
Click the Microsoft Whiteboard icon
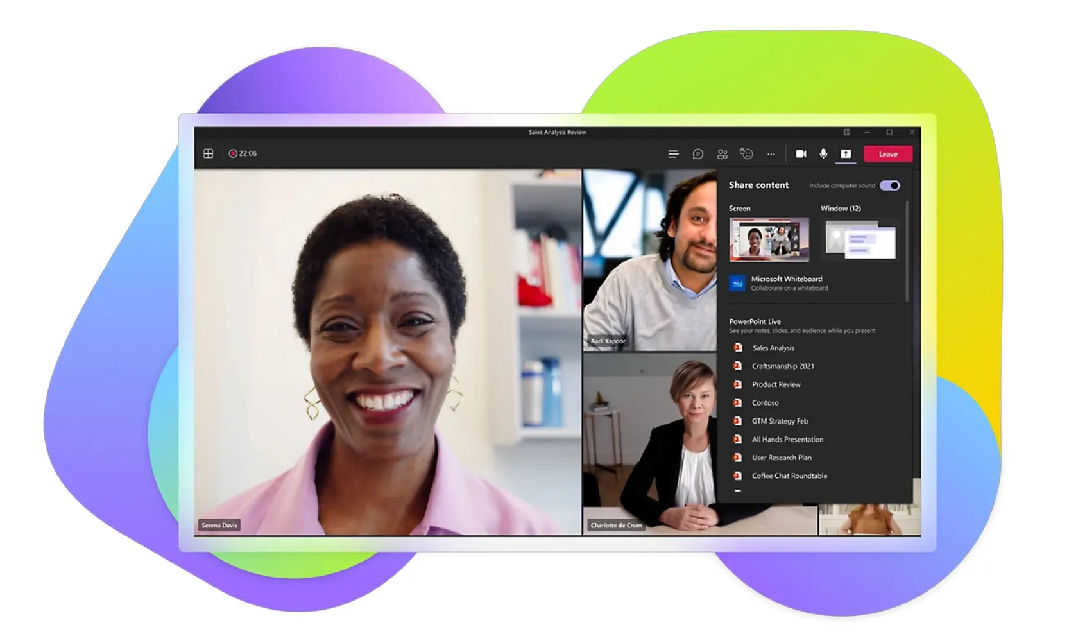(737, 283)
